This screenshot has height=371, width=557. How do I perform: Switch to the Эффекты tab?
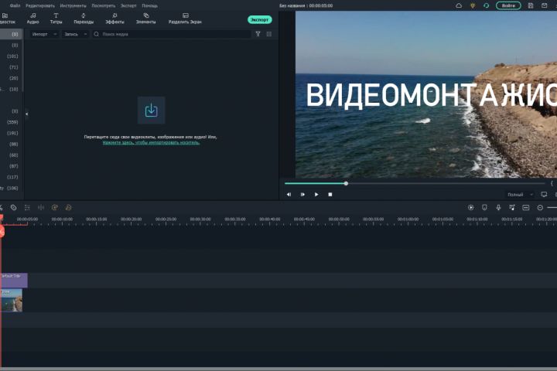click(x=114, y=19)
